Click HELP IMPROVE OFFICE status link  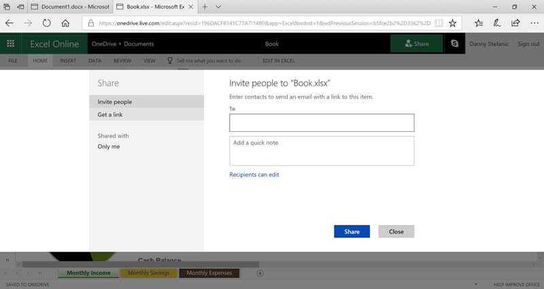tap(517, 284)
